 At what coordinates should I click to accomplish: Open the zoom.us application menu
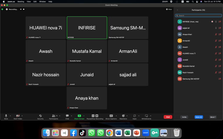coord(11,1)
